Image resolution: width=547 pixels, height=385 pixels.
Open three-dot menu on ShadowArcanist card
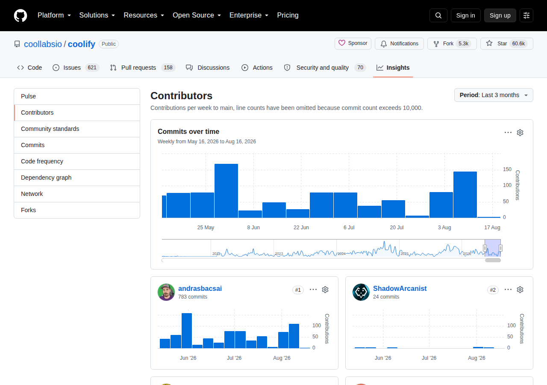click(x=508, y=290)
